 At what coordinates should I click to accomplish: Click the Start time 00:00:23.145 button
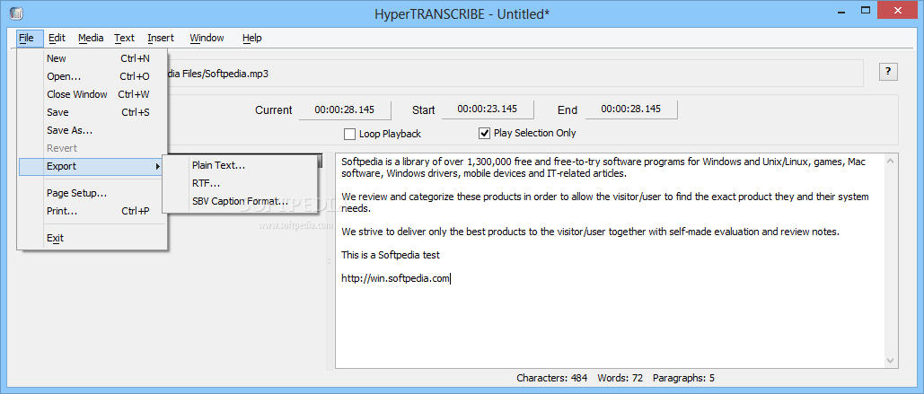(x=488, y=109)
